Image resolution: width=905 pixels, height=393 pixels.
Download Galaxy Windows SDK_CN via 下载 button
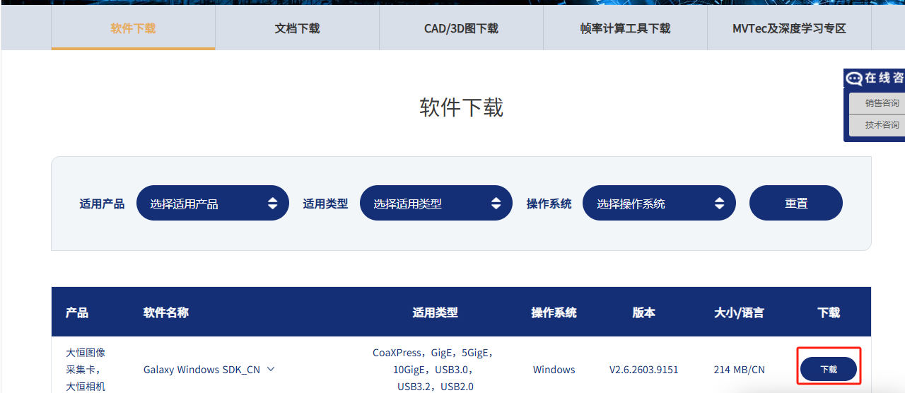pos(829,369)
